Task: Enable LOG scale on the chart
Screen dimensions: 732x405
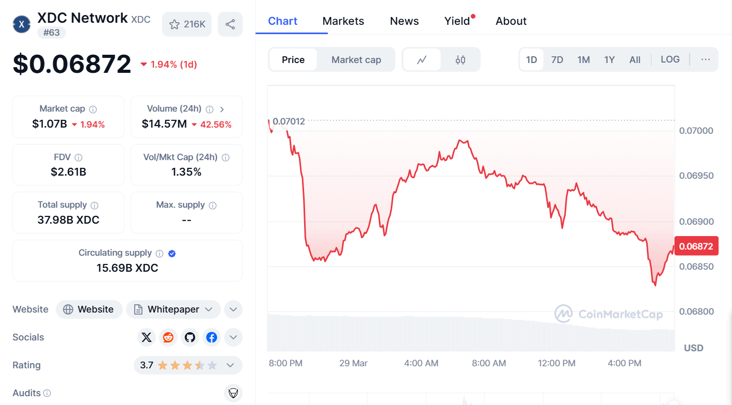Action: (x=670, y=59)
